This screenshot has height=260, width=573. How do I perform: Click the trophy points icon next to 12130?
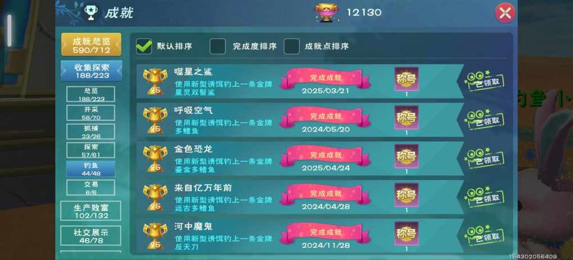326,13
